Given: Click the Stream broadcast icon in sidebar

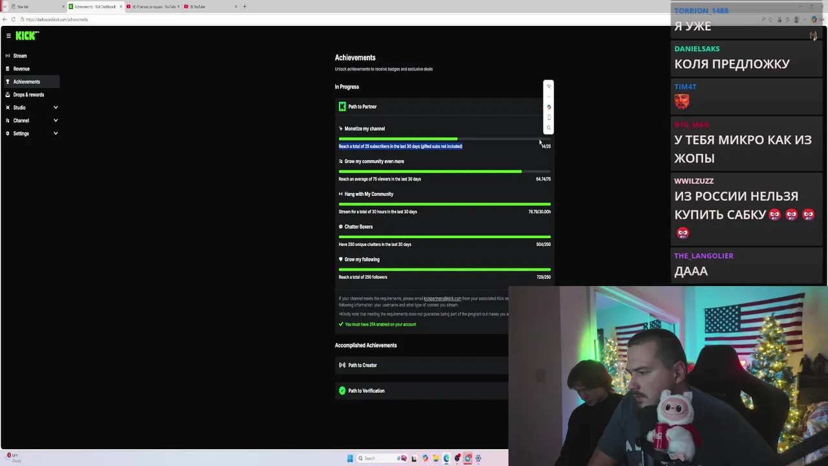Looking at the screenshot, I should [x=8, y=56].
